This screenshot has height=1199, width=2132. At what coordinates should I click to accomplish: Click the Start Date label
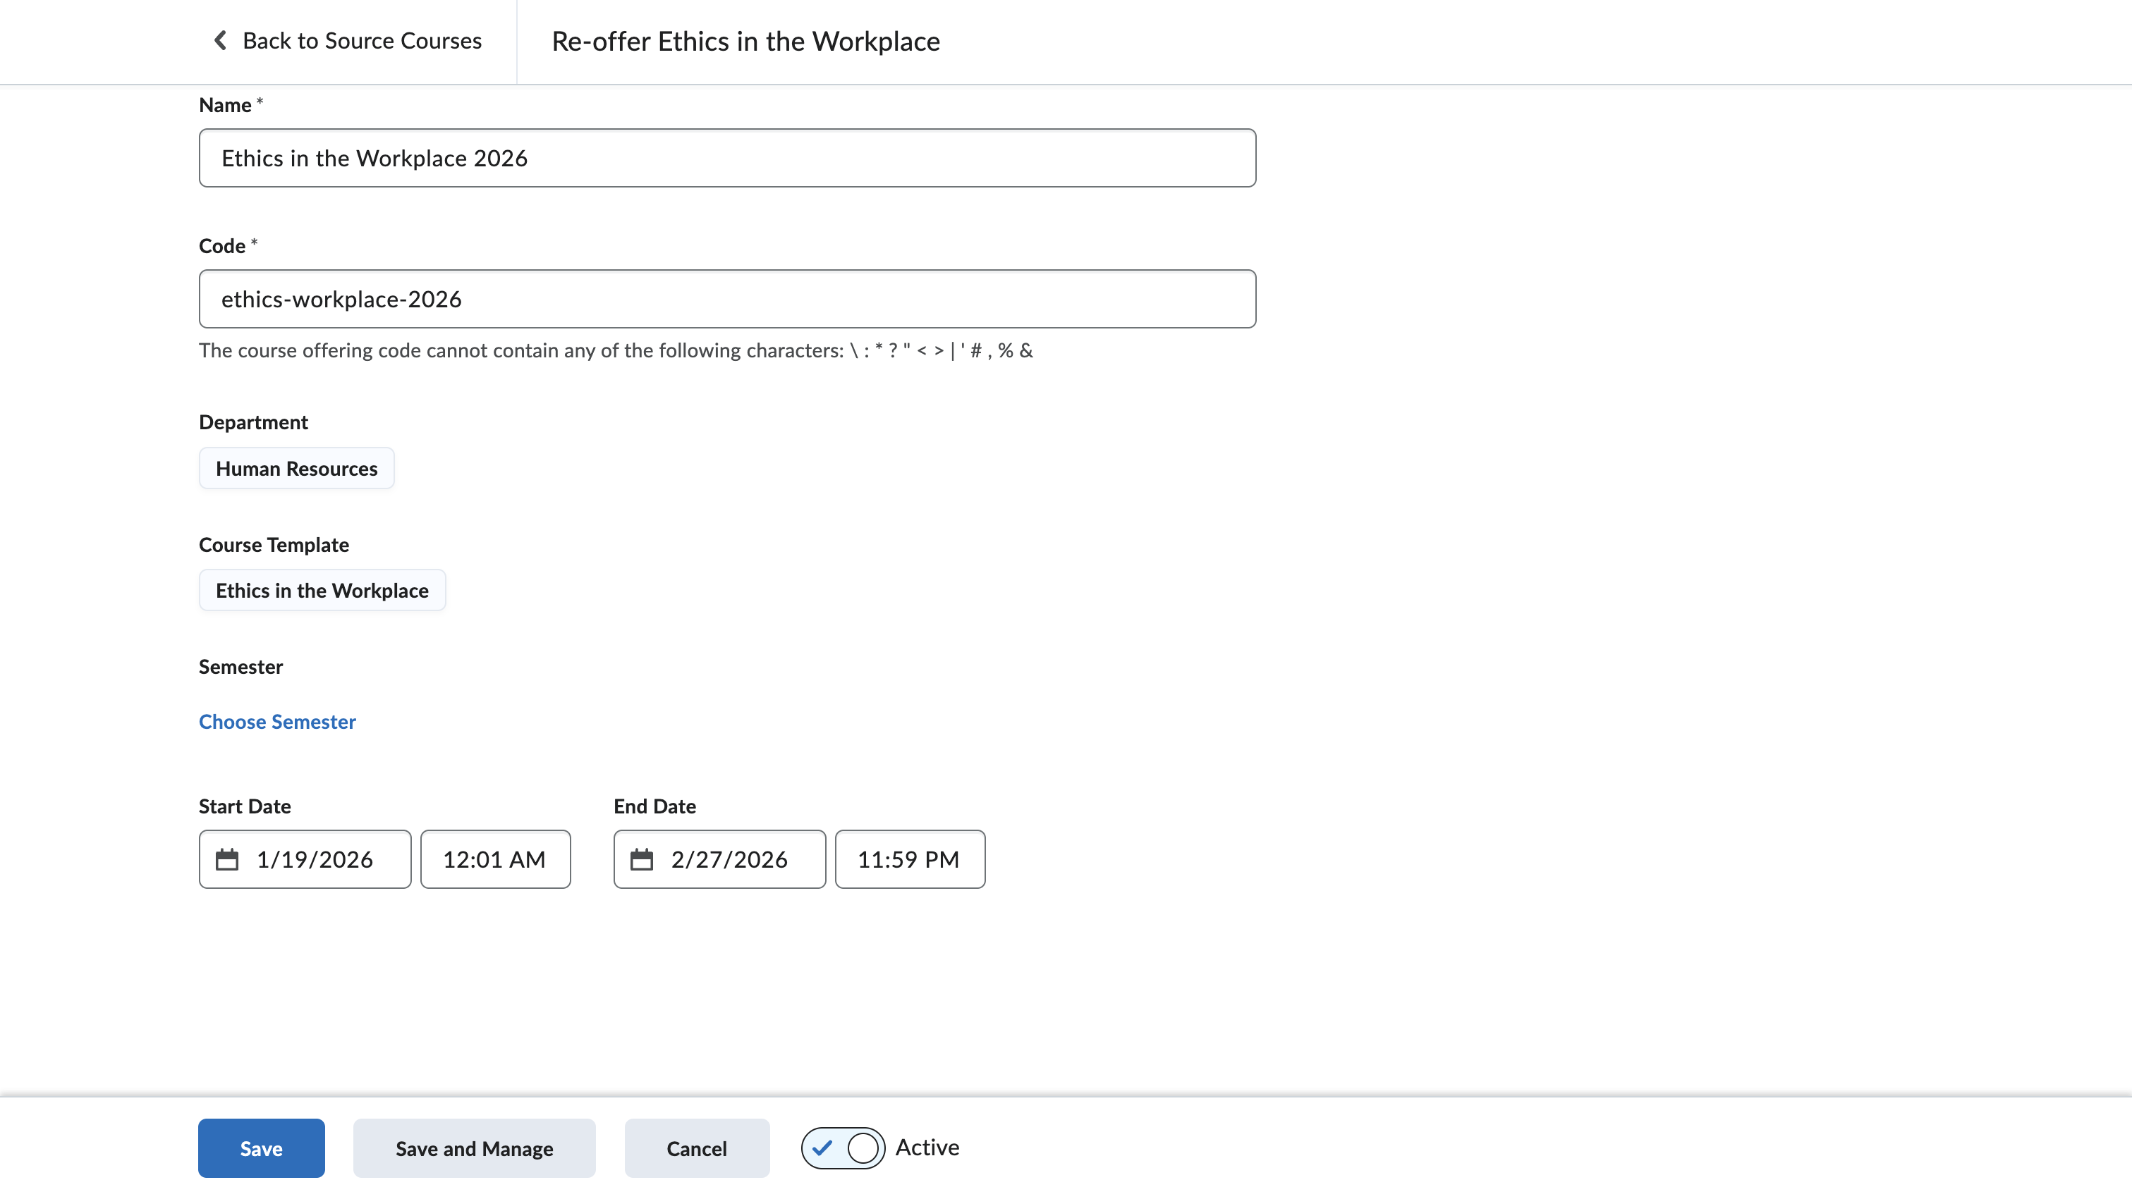[x=245, y=806]
